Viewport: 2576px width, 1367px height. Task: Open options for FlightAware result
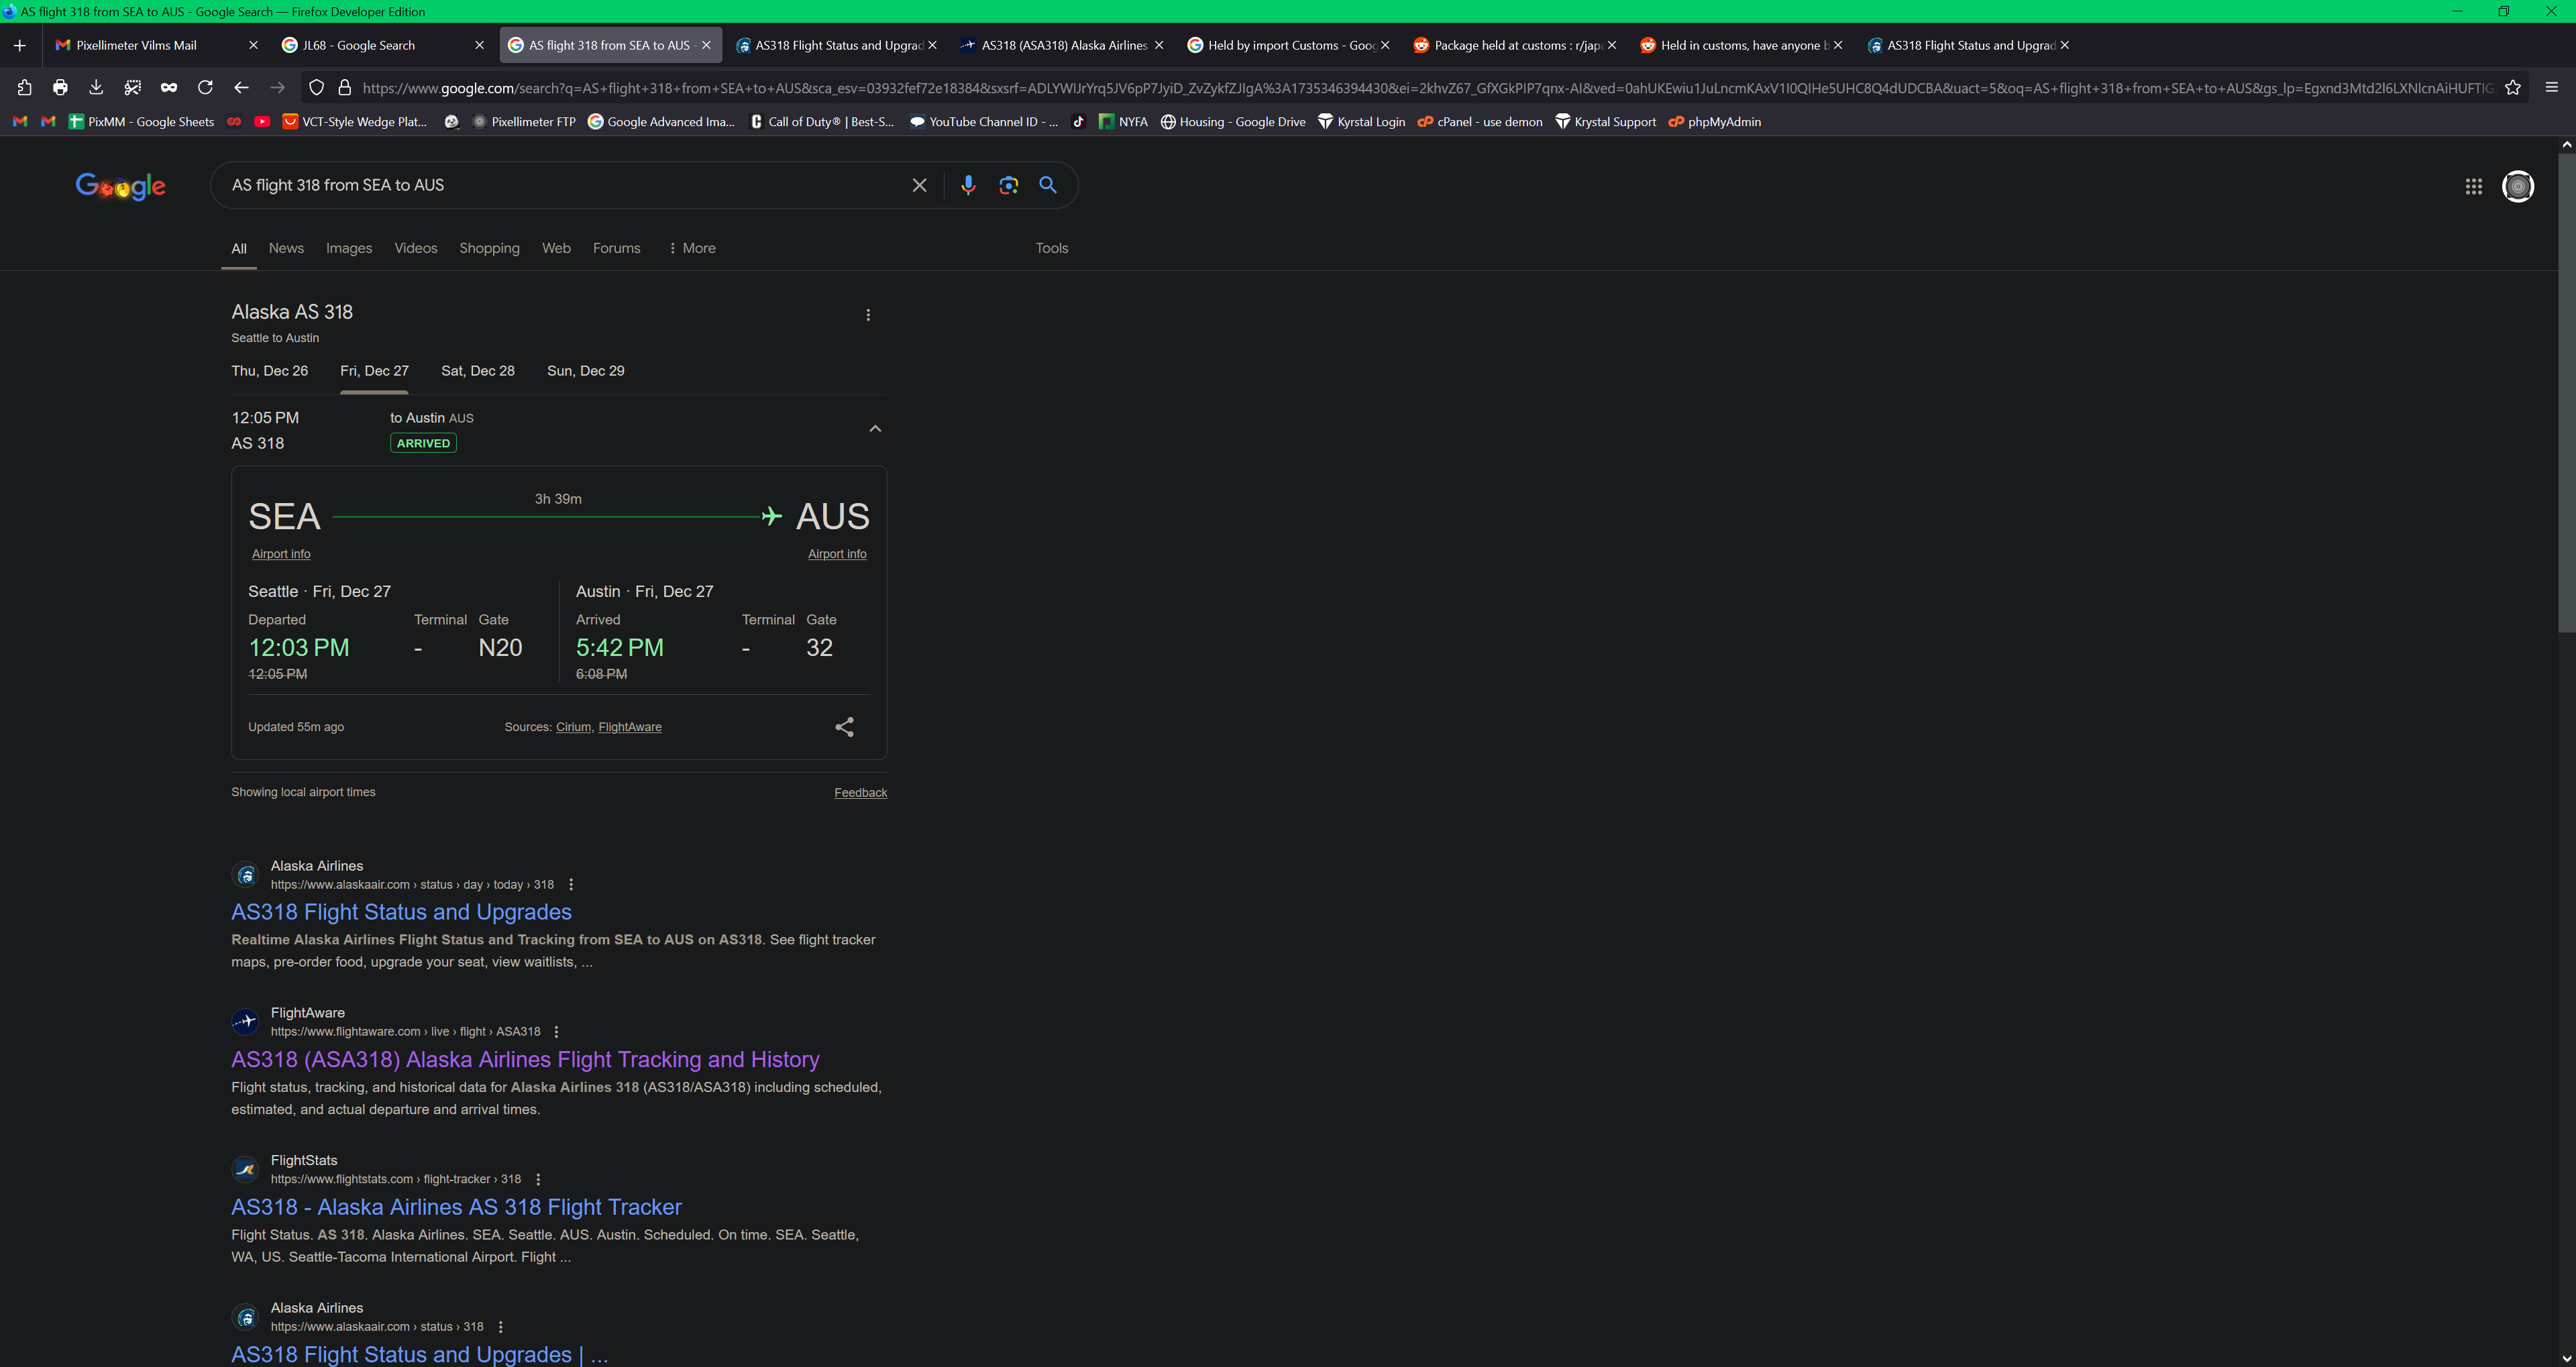tap(556, 1032)
